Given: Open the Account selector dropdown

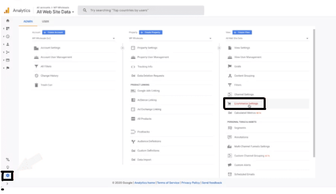Looking at the screenshot, I should 73,38.
